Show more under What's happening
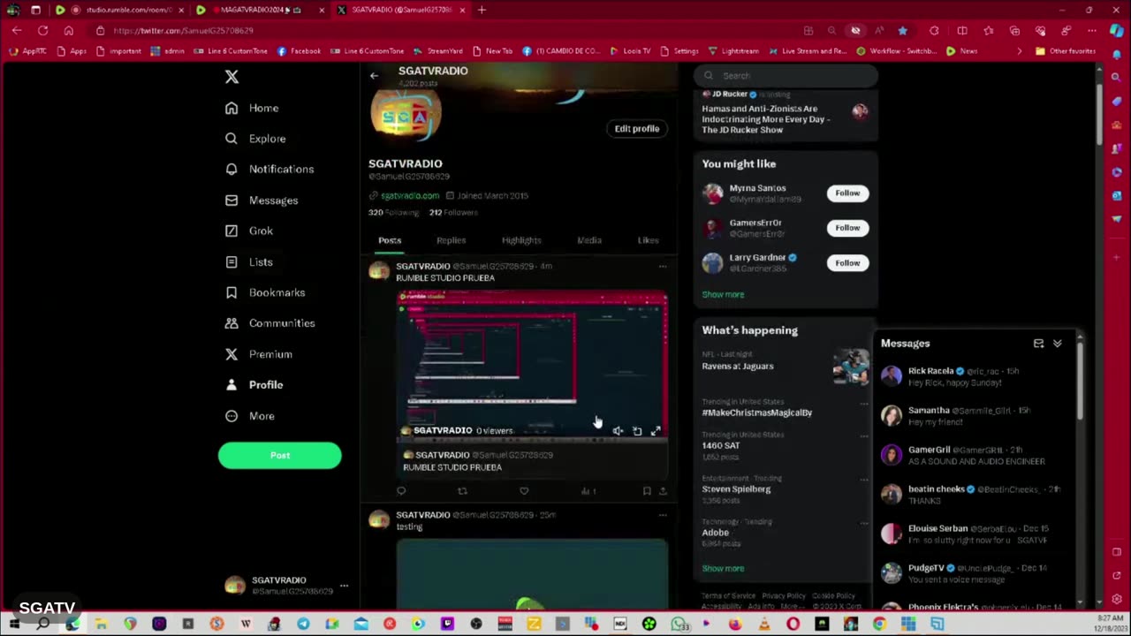The image size is (1131, 636). (723, 569)
